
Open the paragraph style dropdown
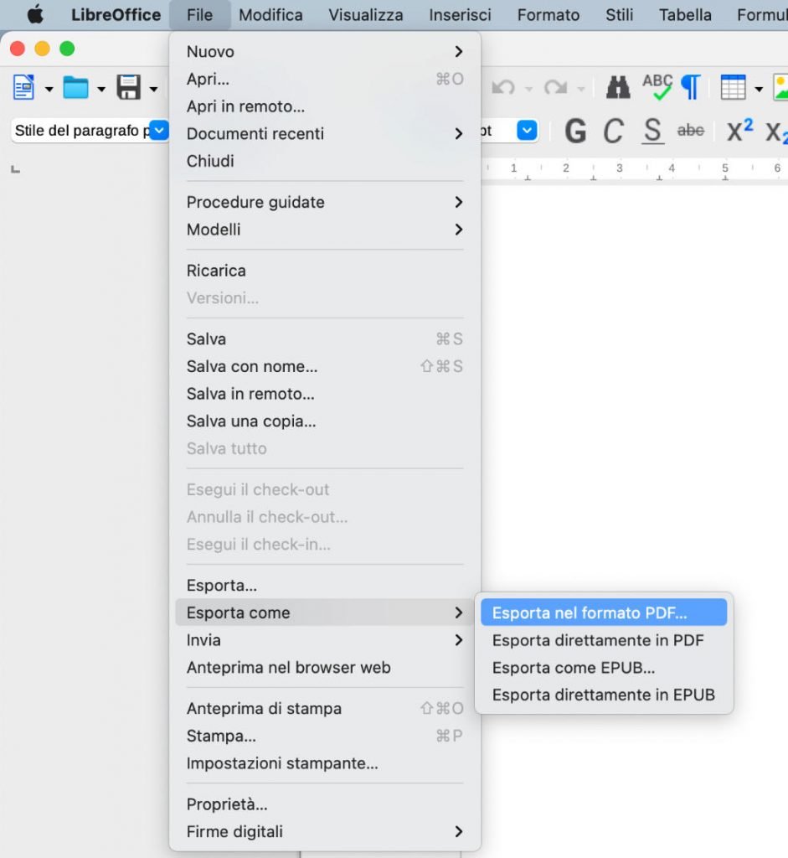click(x=158, y=131)
